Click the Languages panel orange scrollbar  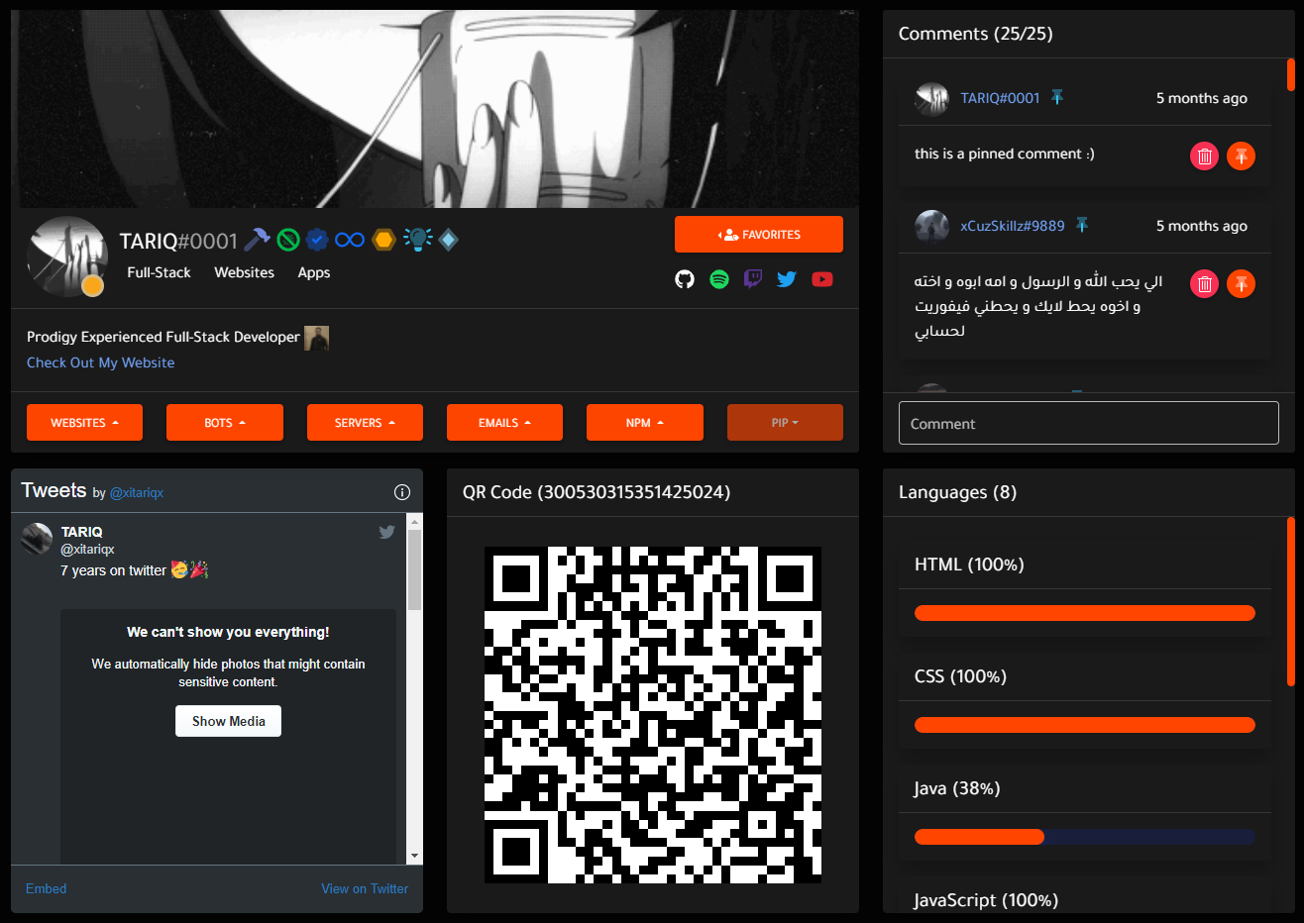click(x=1291, y=601)
